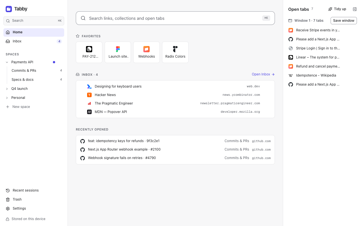Click the sidebar Search box
Screen dimensions: 362x226
click(x=34, y=21)
